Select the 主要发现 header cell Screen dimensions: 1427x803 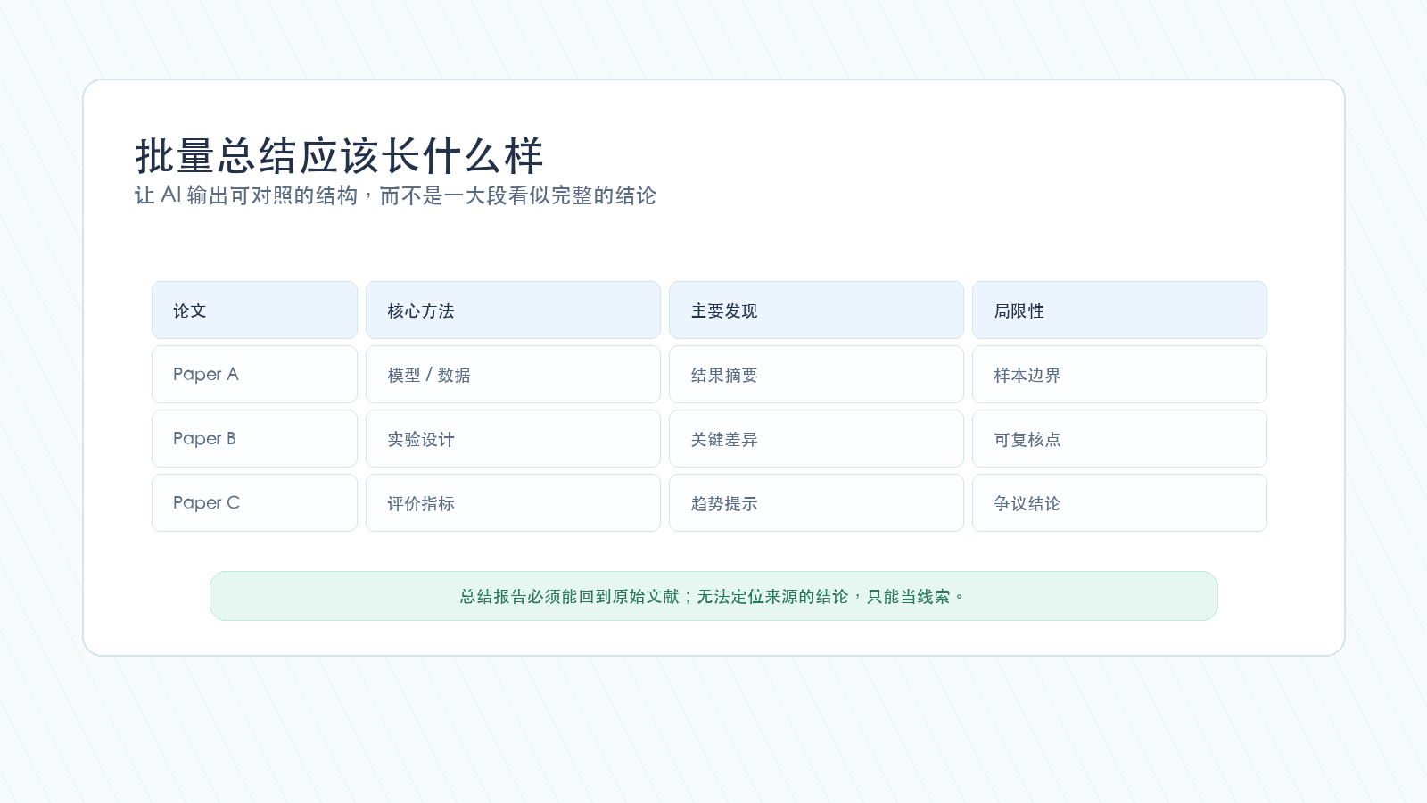816,310
